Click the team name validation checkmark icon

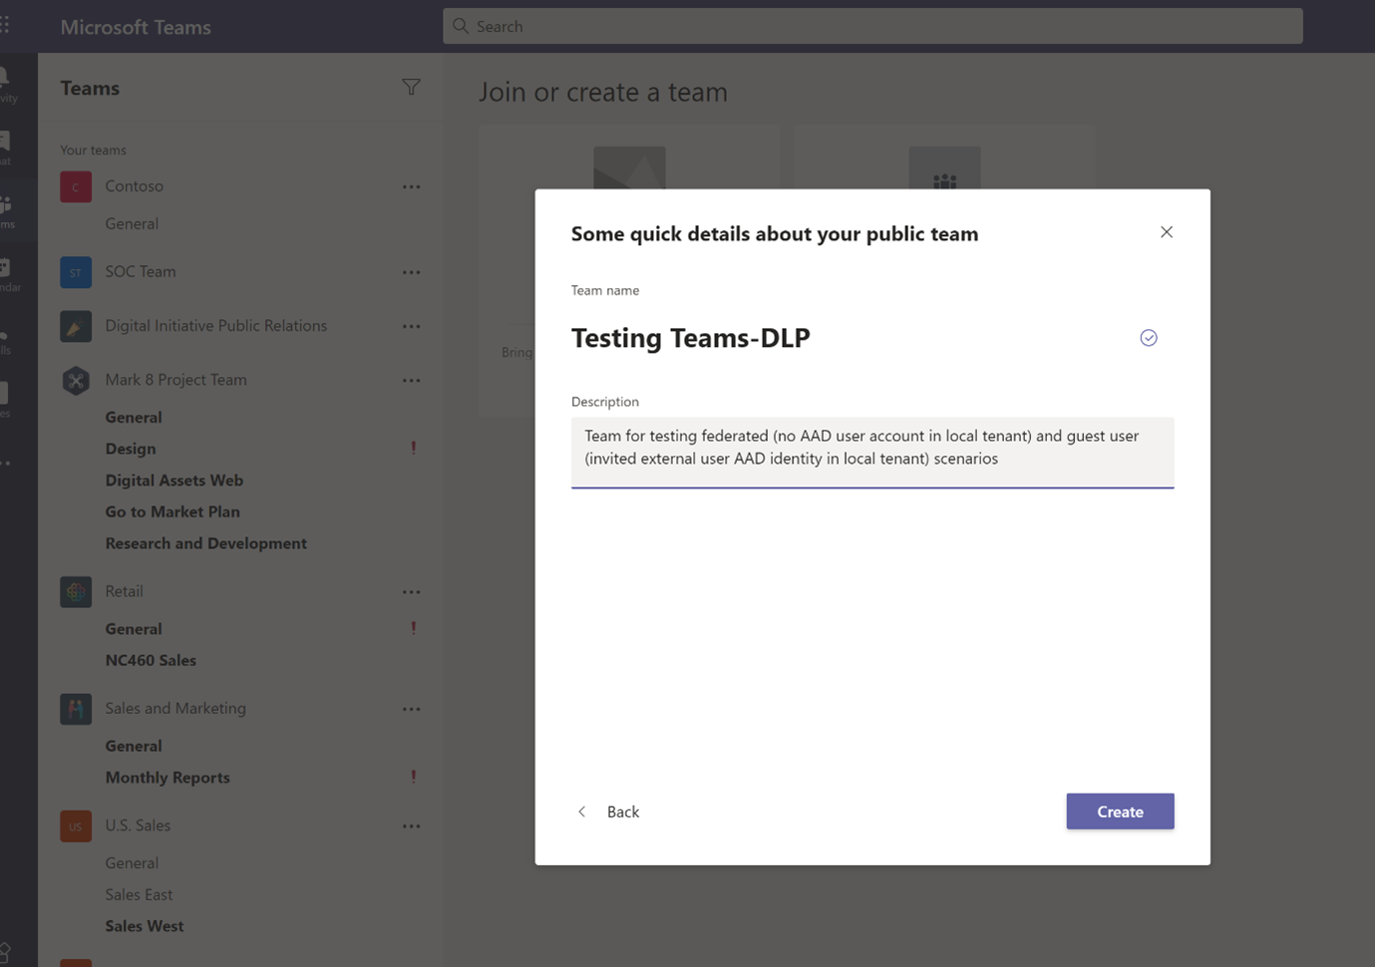pos(1149,338)
